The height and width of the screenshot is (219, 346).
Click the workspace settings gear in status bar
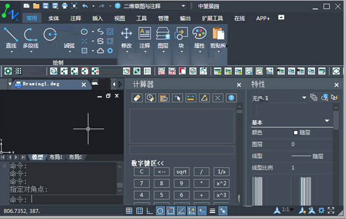coord(321,211)
